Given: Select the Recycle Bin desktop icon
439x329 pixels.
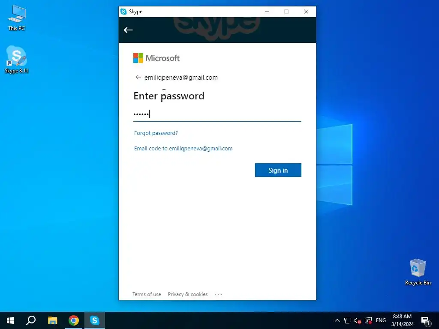Looking at the screenshot, I should [x=418, y=272].
